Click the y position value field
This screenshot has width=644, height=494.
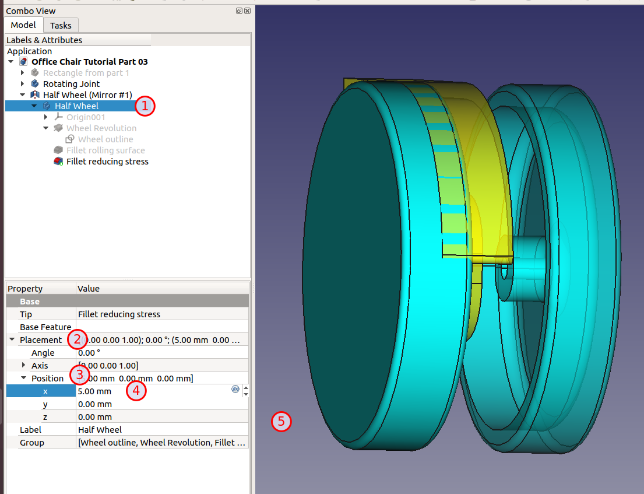pos(162,404)
